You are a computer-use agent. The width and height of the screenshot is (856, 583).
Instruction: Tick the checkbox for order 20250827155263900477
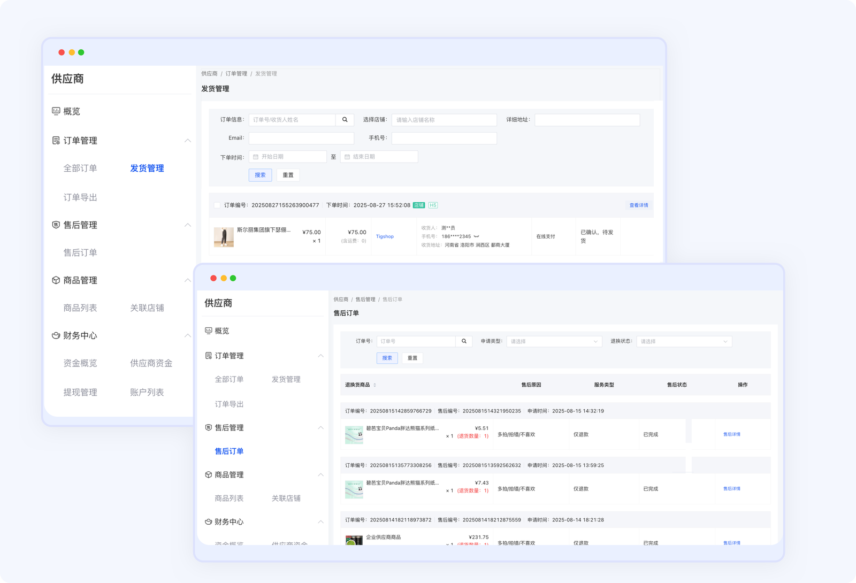[x=217, y=205]
